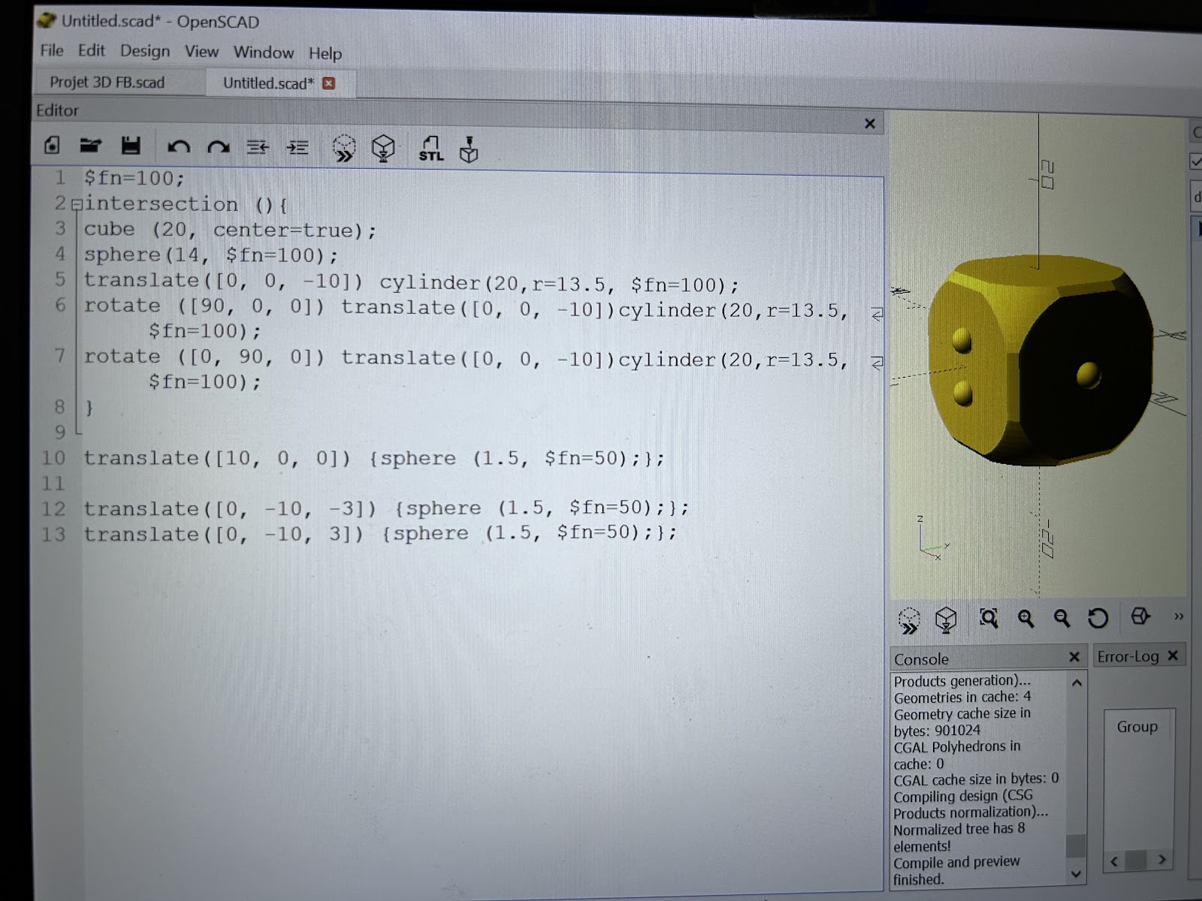
Task: Click 'Compile and preview finished.' console message
Action: tap(956, 870)
